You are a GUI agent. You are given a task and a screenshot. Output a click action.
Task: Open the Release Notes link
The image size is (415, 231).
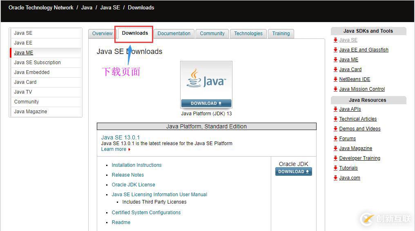(128, 175)
